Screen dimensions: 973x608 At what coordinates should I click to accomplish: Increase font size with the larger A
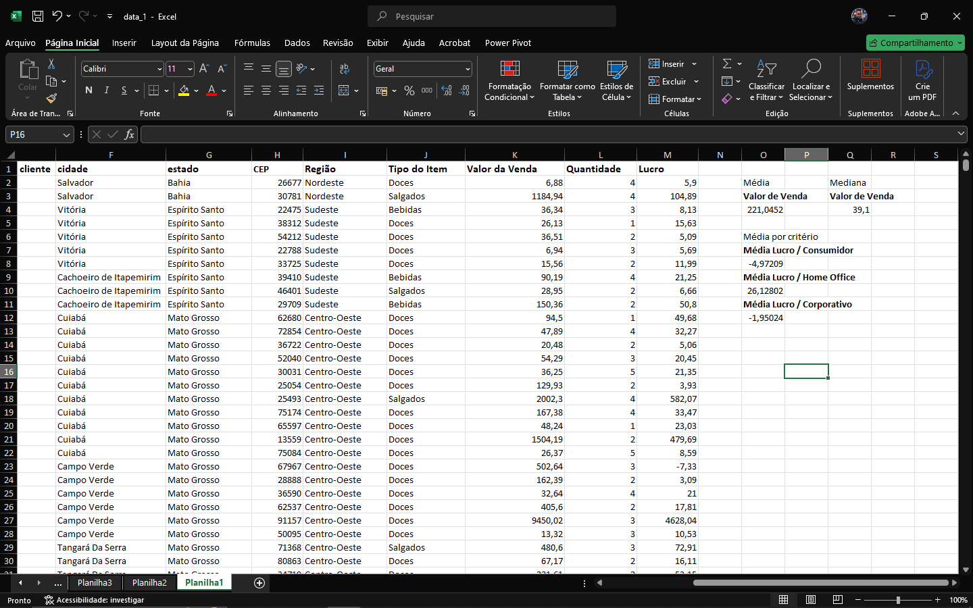pos(204,69)
